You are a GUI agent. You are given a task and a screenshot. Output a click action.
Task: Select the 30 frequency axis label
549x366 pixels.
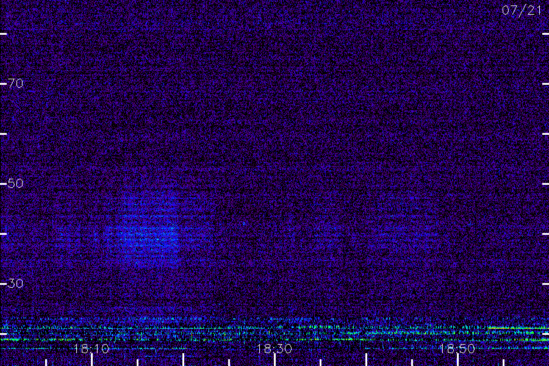coord(15,283)
